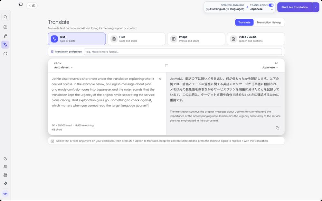
Task: Swap the source and target languages
Action: (x=166, y=65)
